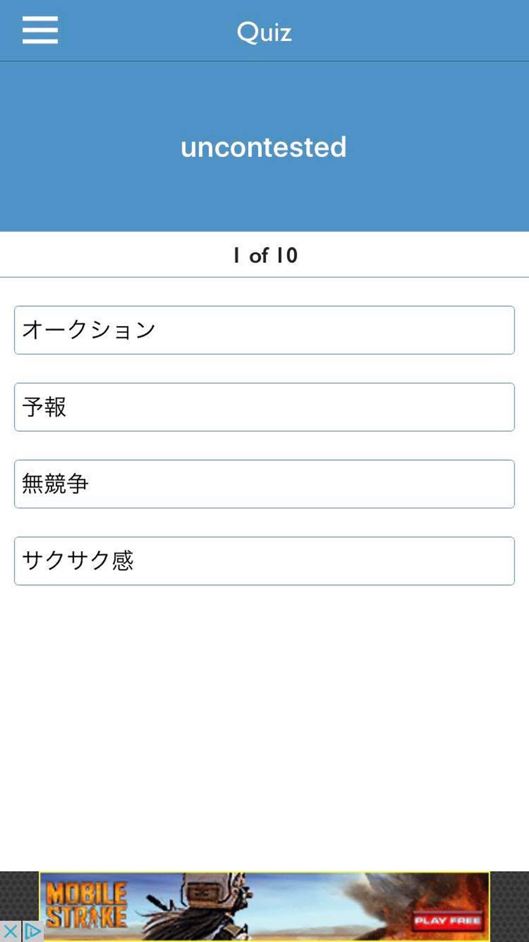Tap the 1 of 10 progress indicator
Screen dimensions: 529x942
[265, 255]
